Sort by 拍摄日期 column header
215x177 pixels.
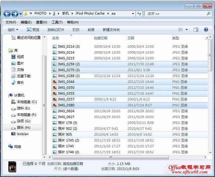click(100, 38)
